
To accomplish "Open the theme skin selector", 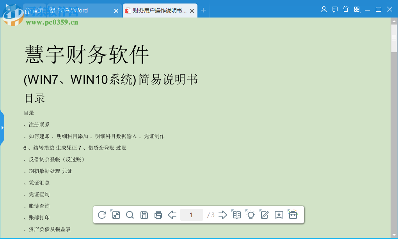I will click(x=346, y=9).
